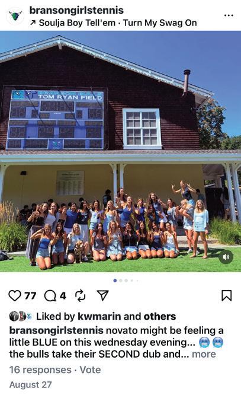Open the bransongirlstennis profile picture

tap(15, 16)
